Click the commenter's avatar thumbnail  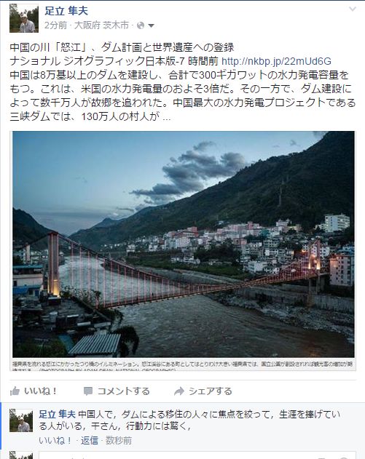coord(21,420)
